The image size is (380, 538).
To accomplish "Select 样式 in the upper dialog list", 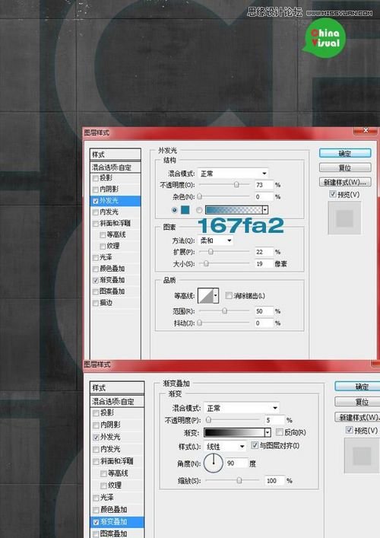I will [x=116, y=154].
